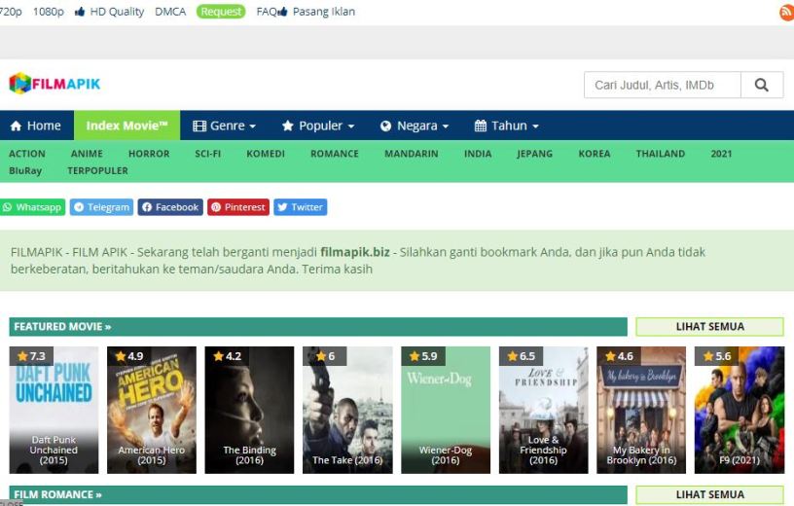The height and width of the screenshot is (506, 794).
Task: Go to the Home menu item
Action: tap(36, 126)
